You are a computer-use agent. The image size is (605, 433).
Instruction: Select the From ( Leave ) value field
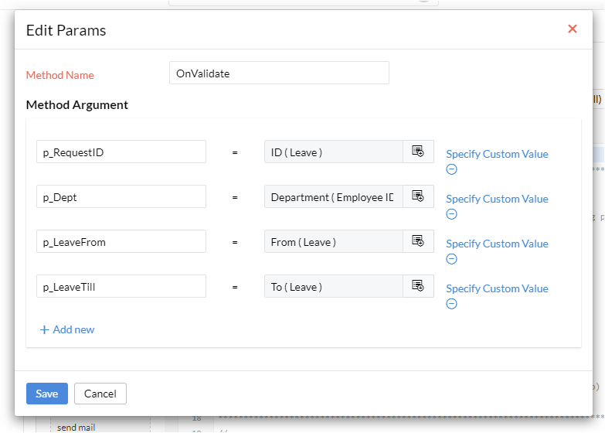click(x=333, y=242)
